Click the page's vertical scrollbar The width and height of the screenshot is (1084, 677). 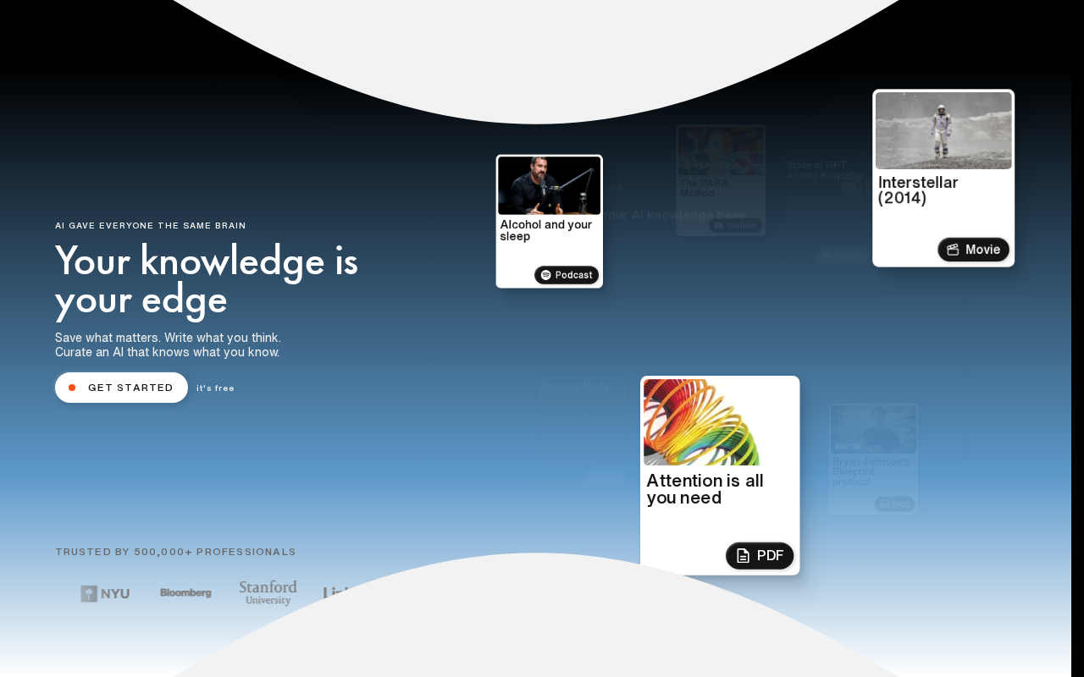coord(1077,338)
